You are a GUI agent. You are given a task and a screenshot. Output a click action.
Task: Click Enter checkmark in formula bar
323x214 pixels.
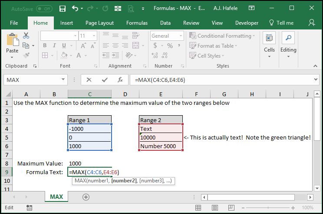tap(105, 80)
